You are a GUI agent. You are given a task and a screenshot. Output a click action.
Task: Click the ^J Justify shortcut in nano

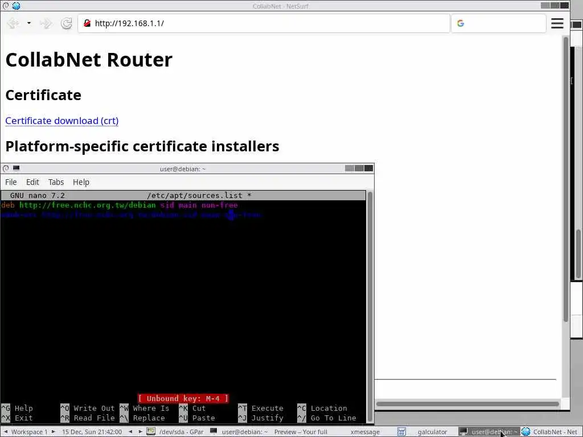click(261, 418)
